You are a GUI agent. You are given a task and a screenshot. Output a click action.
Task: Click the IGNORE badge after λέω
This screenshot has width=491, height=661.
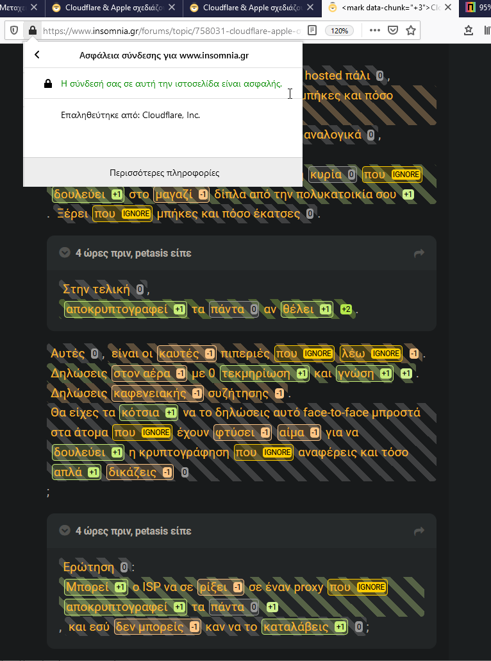(x=386, y=354)
